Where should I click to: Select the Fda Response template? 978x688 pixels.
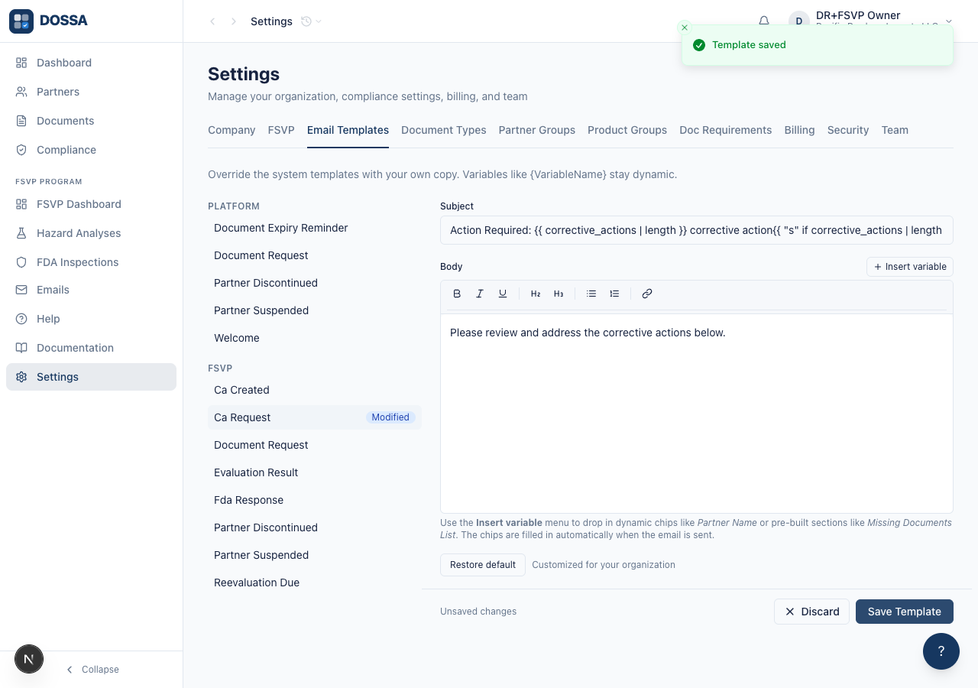(x=315, y=500)
